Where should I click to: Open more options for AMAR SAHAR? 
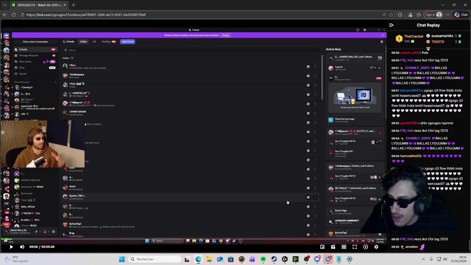[315, 113]
